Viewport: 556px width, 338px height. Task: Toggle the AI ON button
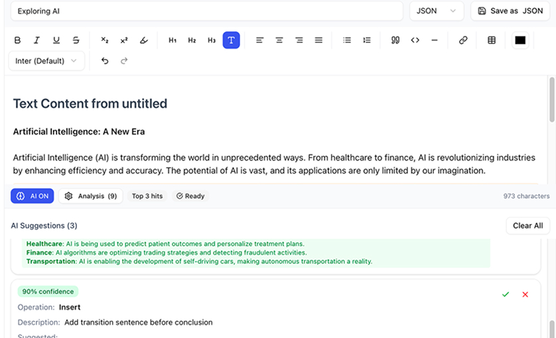point(33,196)
